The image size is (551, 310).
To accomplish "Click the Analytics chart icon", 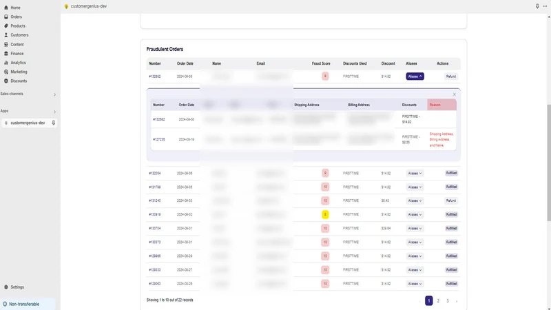I will (x=6, y=63).
